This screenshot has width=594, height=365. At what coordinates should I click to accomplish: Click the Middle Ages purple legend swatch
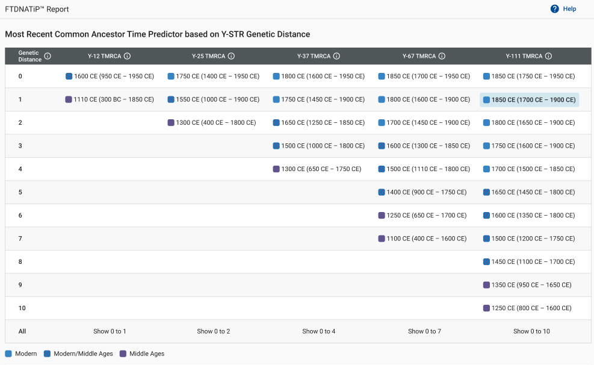coord(123,354)
